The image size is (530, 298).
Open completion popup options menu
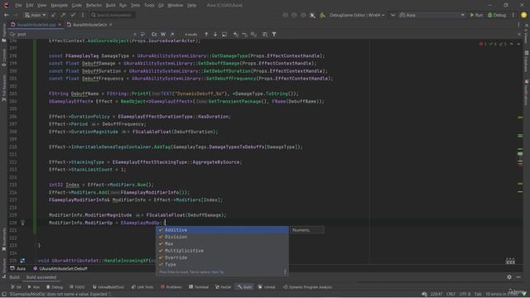[285, 272]
